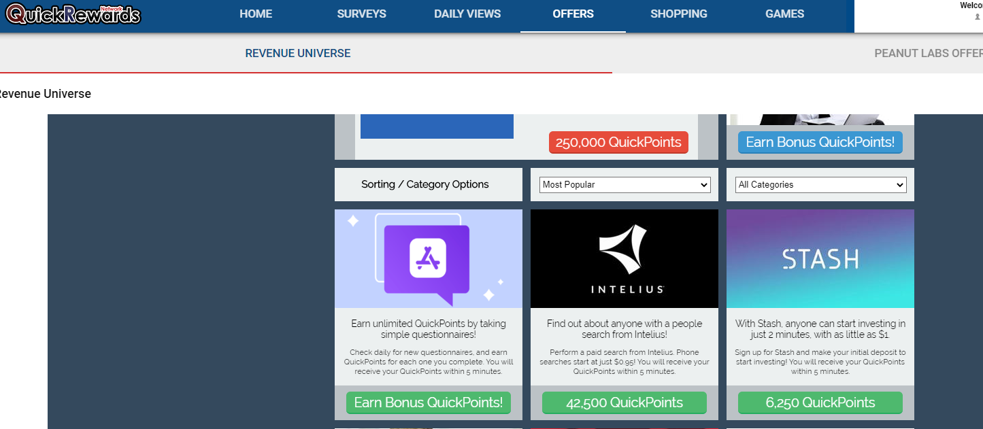Click 'Check daily for new questionnaires' description
This screenshot has height=429, width=983.
(429, 362)
